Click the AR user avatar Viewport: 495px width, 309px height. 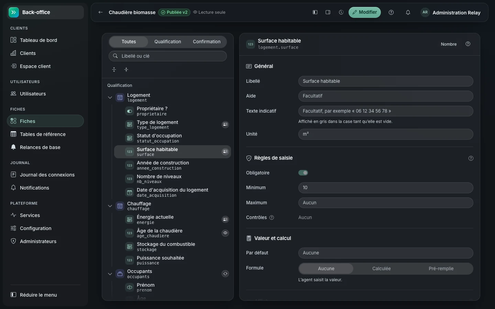click(425, 12)
